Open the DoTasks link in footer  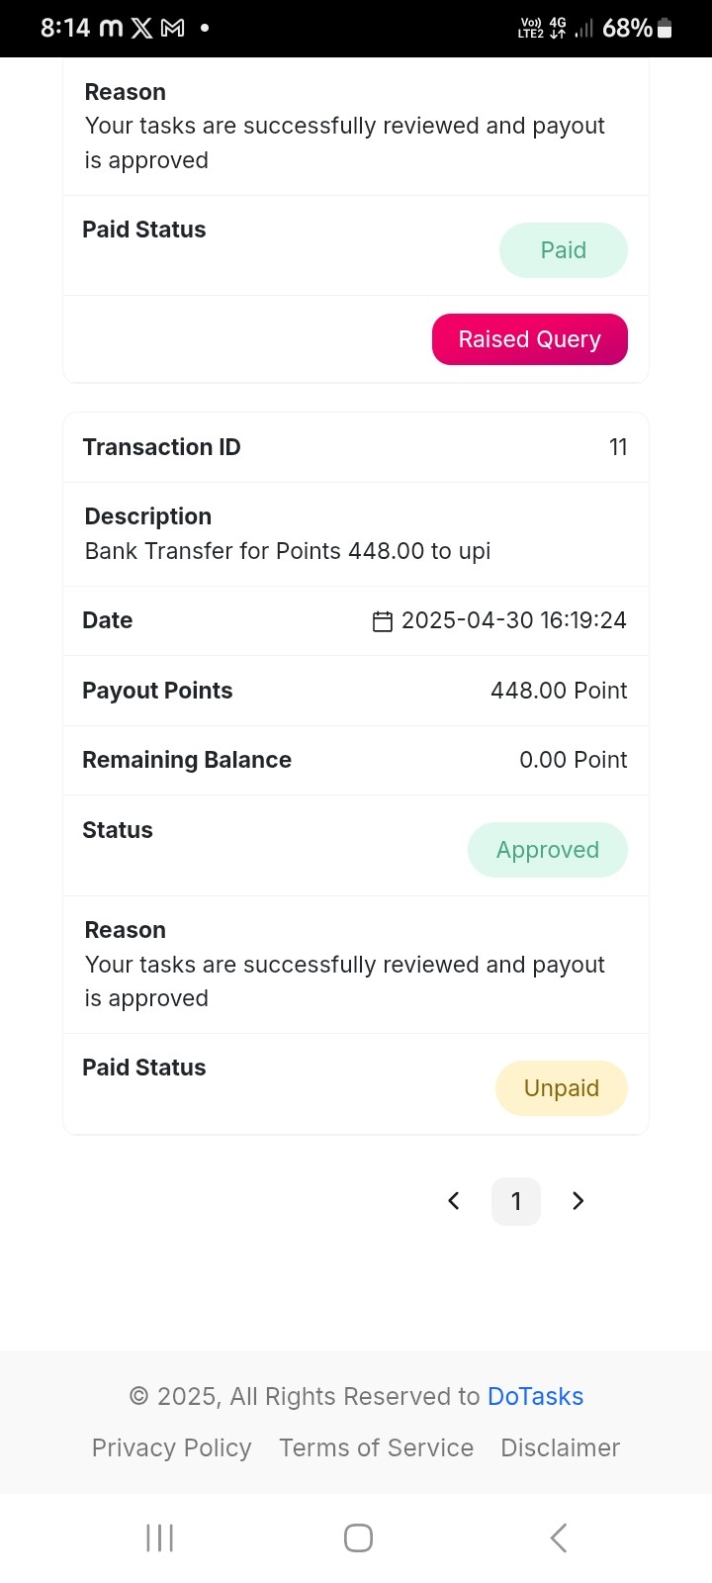coord(535,1396)
